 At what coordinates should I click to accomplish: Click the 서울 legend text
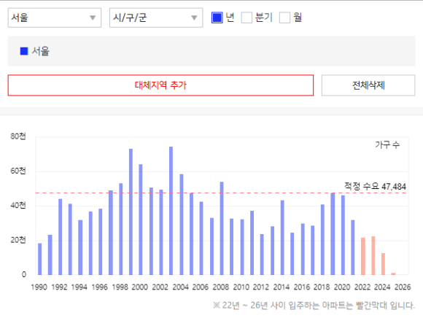point(41,51)
